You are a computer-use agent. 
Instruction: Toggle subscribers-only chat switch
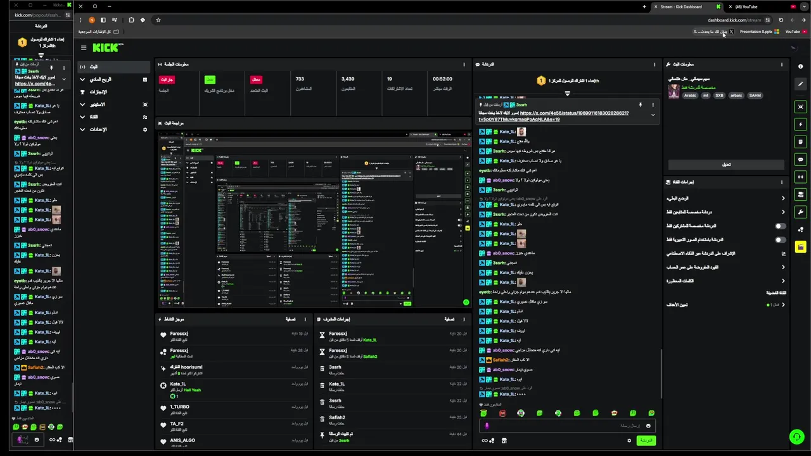click(x=780, y=226)
